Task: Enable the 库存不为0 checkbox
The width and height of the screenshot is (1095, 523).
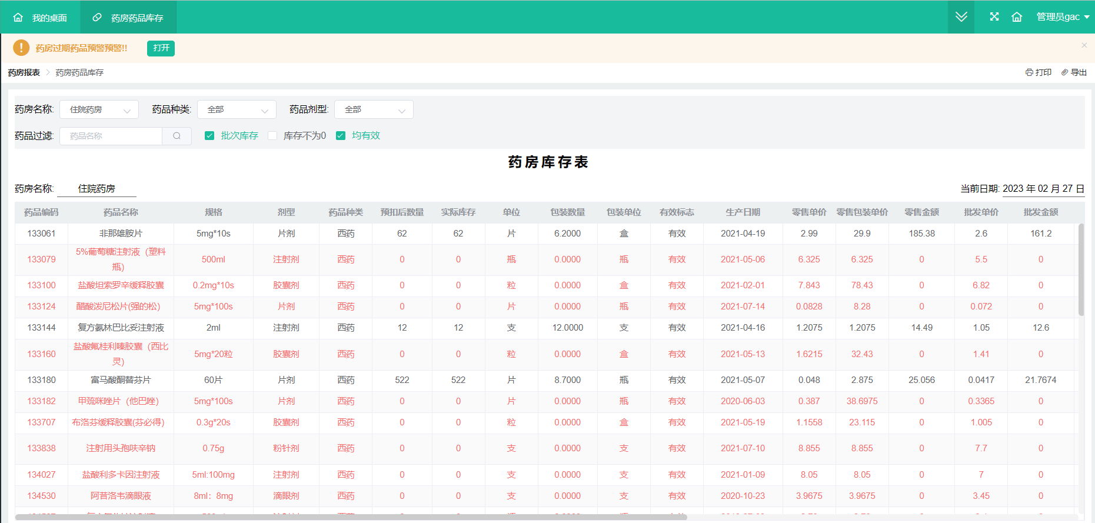Action: [272, 136]
